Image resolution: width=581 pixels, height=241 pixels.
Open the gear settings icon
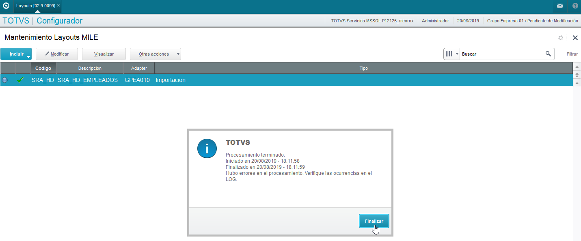(x=561, y=38)
